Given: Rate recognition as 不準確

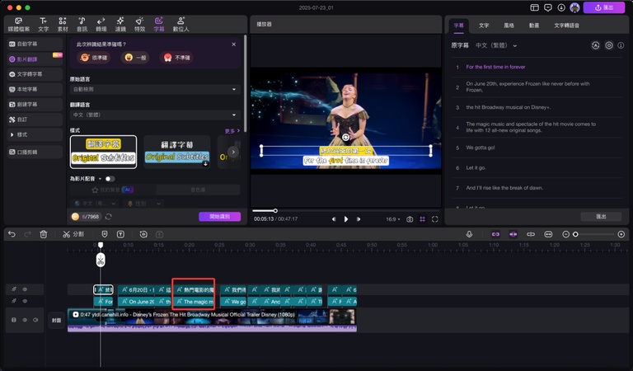Looking at the screenshot, I should click(177, 58).
